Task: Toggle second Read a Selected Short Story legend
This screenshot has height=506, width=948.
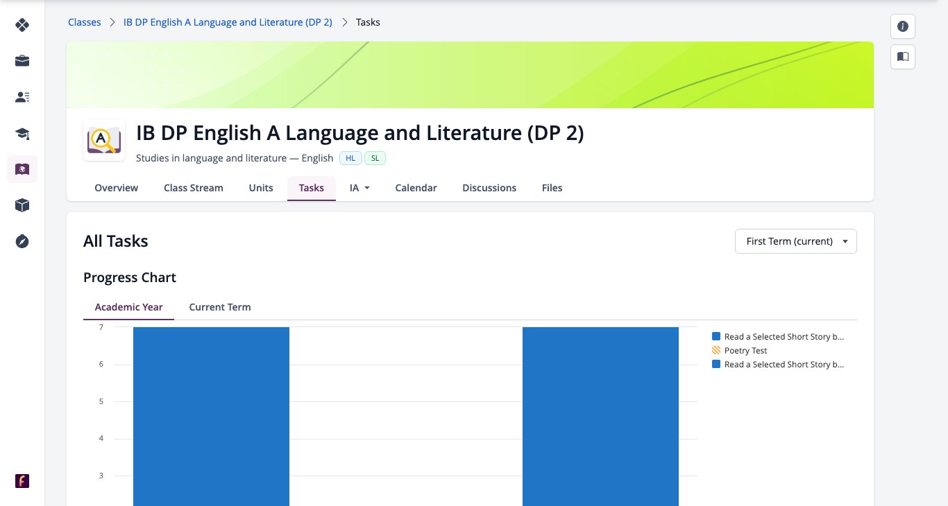Action: (x=778, y=365)
